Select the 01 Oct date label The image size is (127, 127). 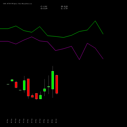click(48, 121)
